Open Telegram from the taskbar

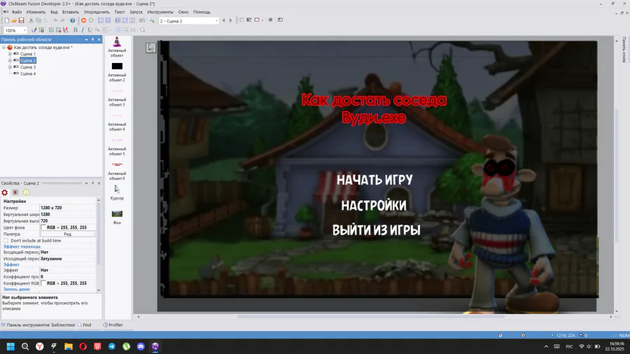point(112,346)
